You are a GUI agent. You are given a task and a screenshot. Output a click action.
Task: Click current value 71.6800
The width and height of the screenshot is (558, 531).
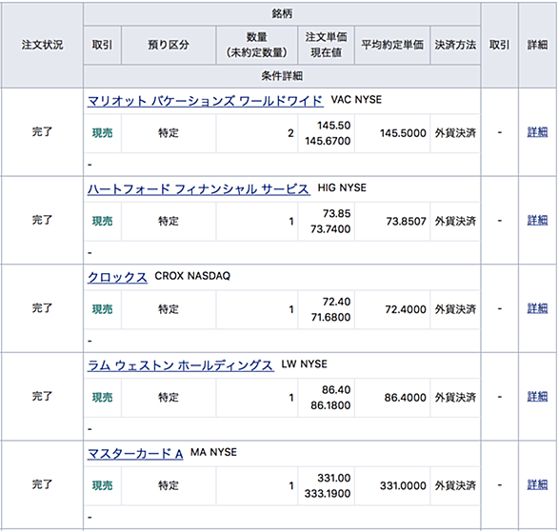coord(331,317)
